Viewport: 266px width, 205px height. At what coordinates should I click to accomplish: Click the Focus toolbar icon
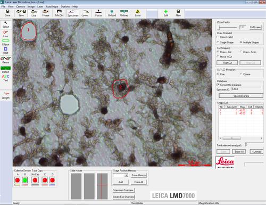click(98, 13)
